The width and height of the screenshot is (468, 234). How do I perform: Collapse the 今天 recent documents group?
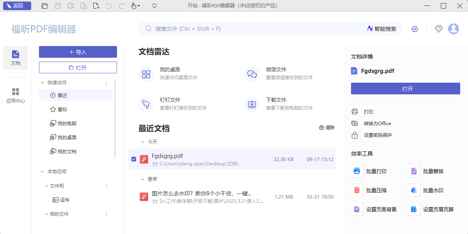pos(142,142)
